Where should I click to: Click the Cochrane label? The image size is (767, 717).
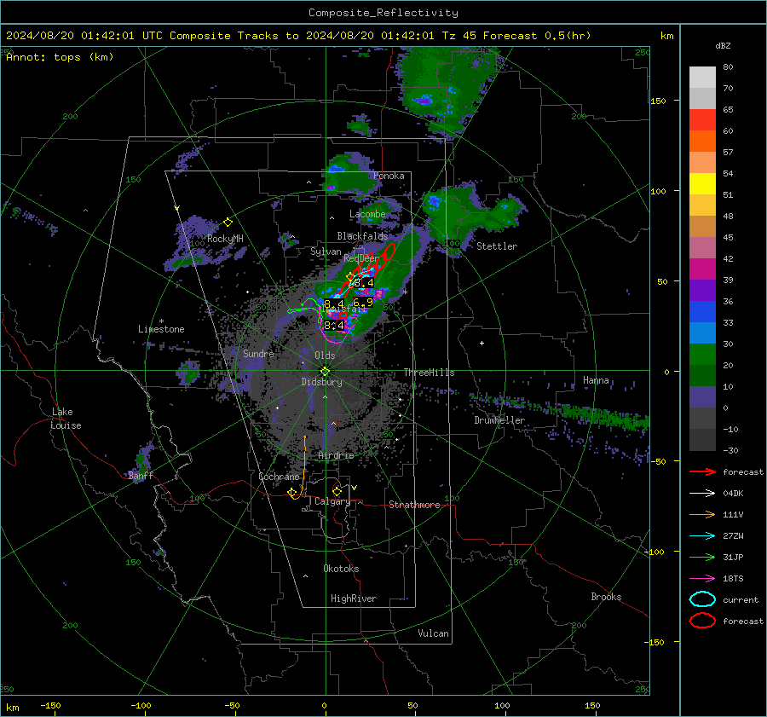coord(279,477)
